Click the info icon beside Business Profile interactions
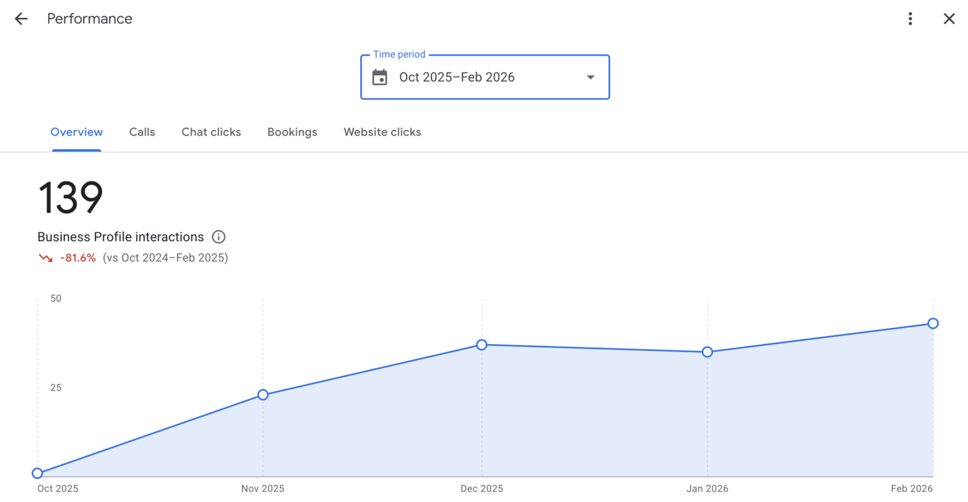The width and height of the screenshot is (968, 502). point(219,237)
